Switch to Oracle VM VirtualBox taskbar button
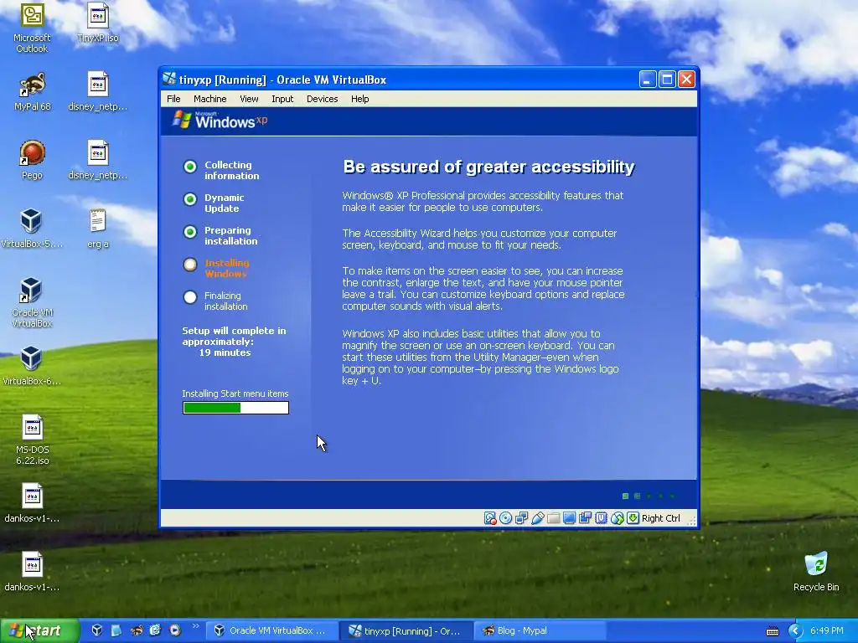Image resolution: width=858 pixels, height=643 pixels. coord(272,631)
